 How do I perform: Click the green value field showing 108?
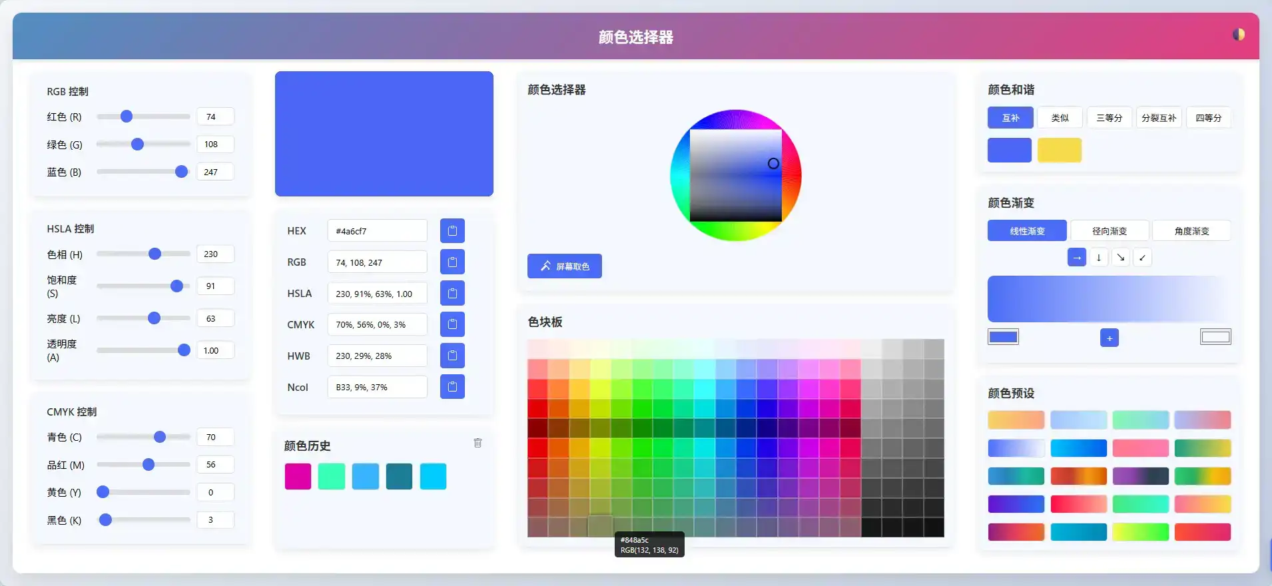pyautogui.click(x=215, y=144)
